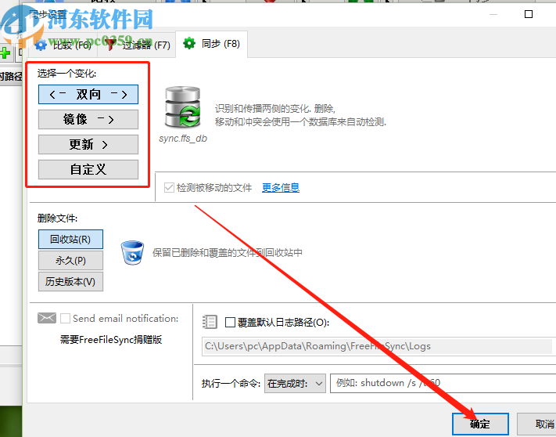This screenshot has height=437, width=556.
Task: Select 回收站(R) deletion option
Action: (x=70, y=240)
